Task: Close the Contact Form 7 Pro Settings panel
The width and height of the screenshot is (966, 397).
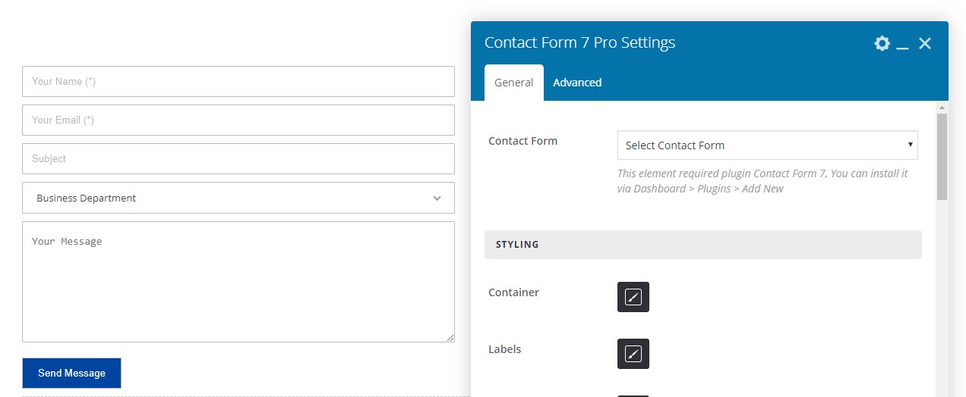Action: [x=924, y=43]
